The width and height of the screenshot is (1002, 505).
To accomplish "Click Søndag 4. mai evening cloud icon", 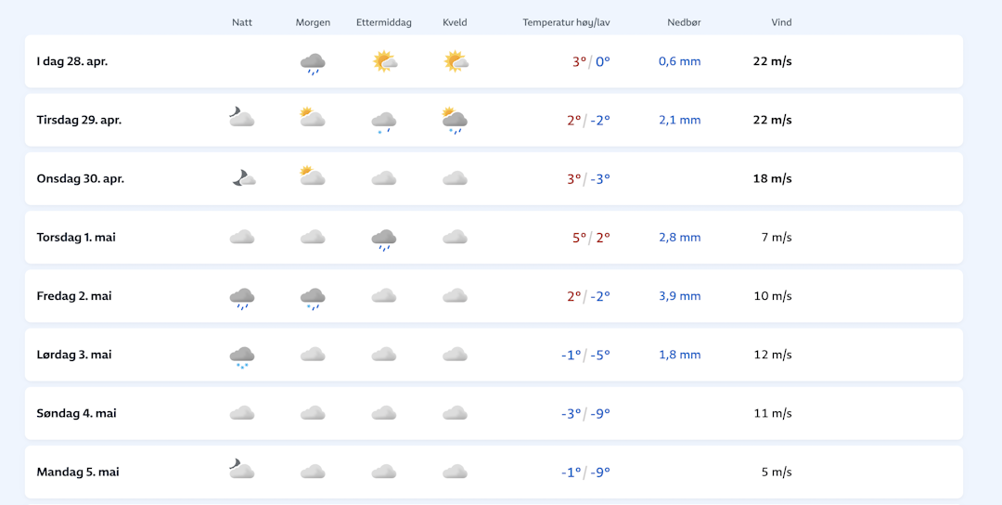I will point(455,413).
